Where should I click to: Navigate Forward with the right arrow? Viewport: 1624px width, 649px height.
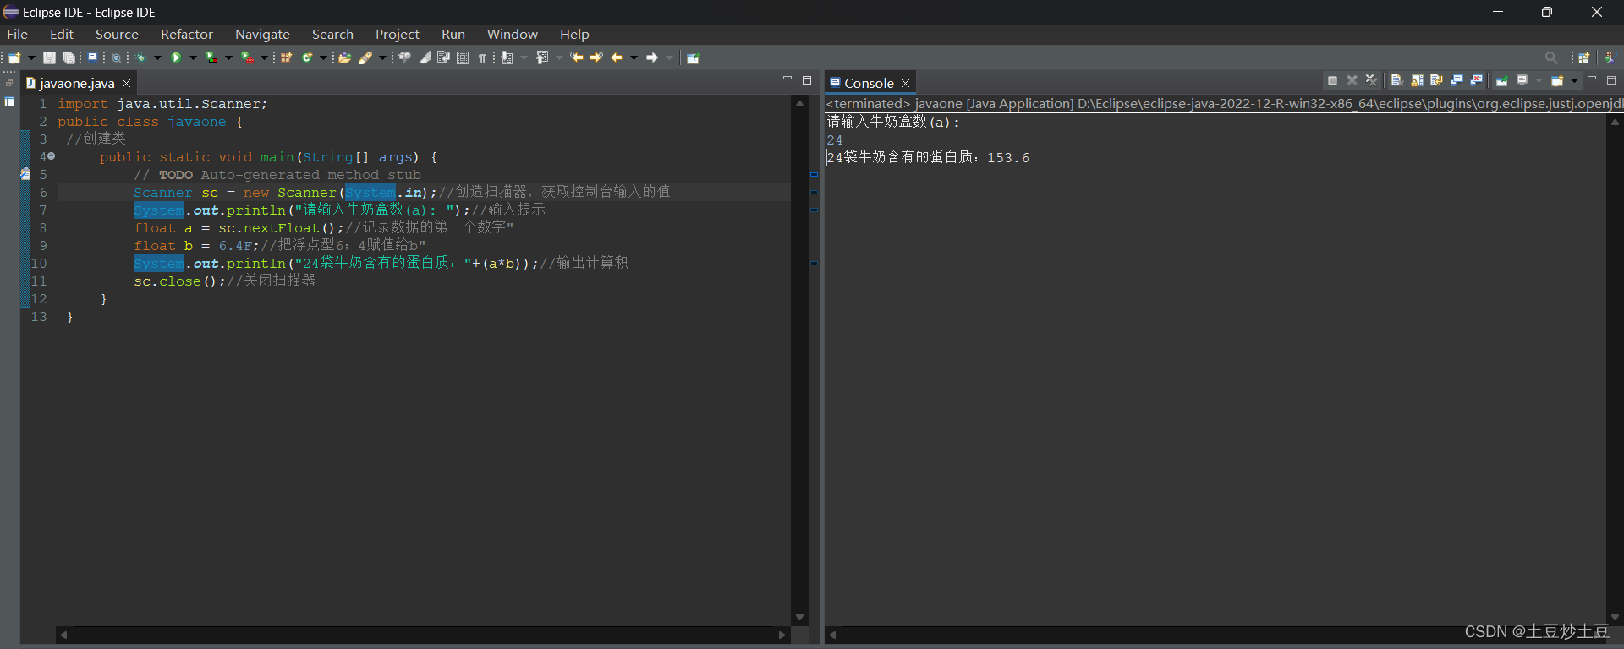tap(652, 57)
